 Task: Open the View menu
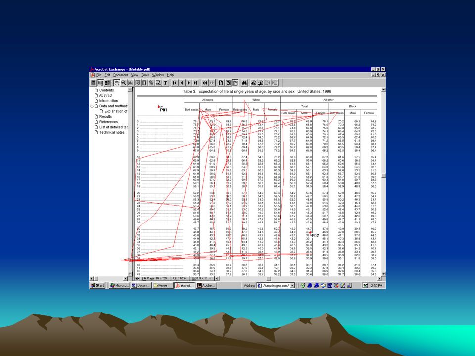135,75
